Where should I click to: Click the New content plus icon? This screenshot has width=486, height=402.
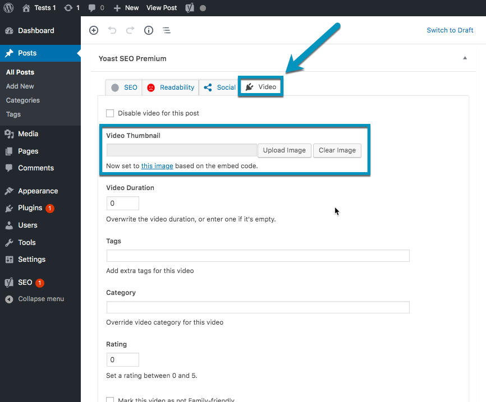[x=117, y=8]
